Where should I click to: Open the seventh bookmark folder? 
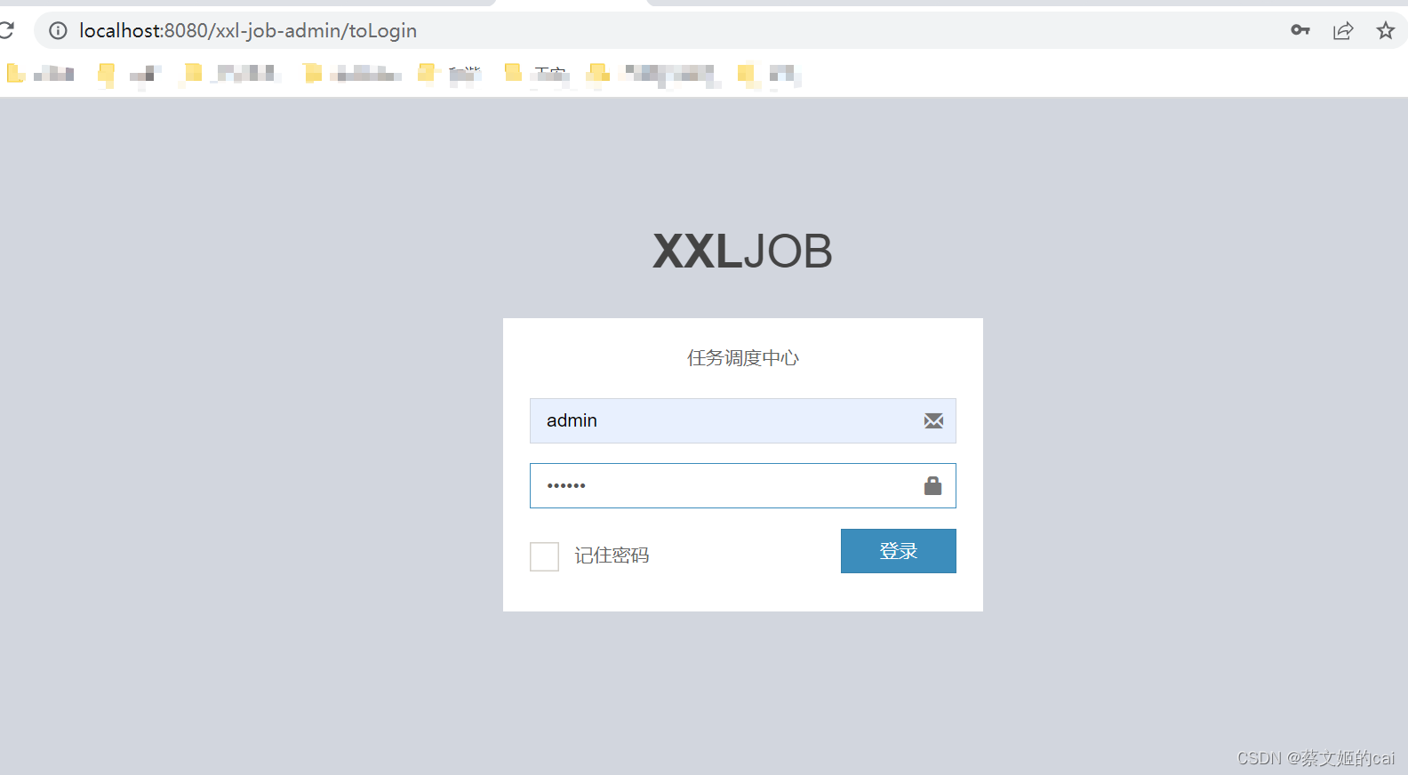(x=653, y=74)
